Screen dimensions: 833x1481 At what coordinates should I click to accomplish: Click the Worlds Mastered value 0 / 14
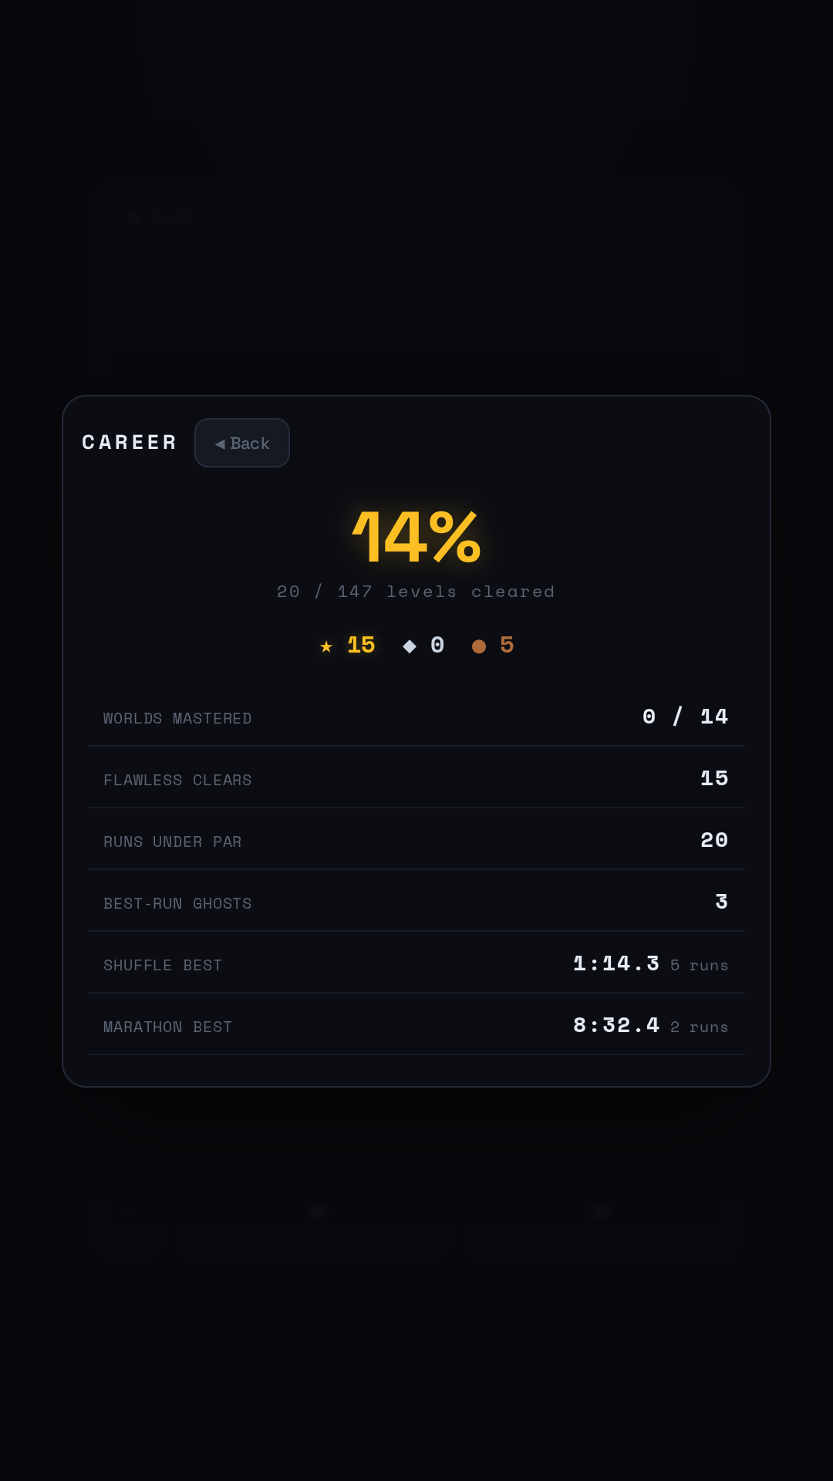click(685, 717)
